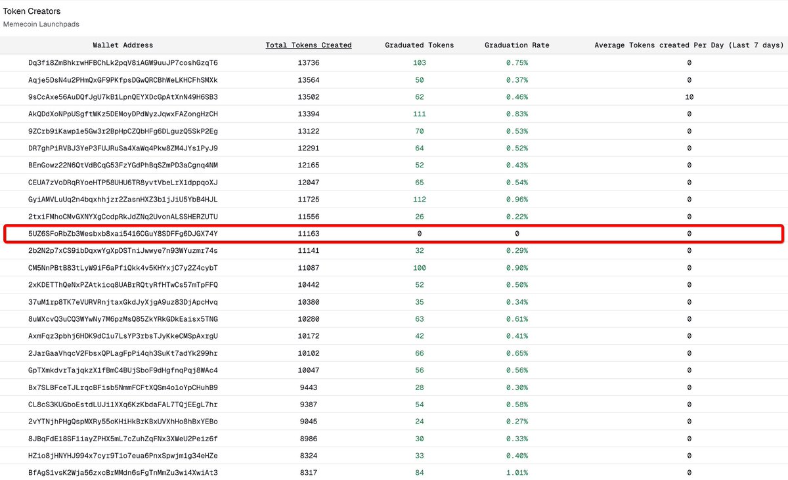
Task: Click the 0.75% graduation rate link
Action: coord(517,62)
